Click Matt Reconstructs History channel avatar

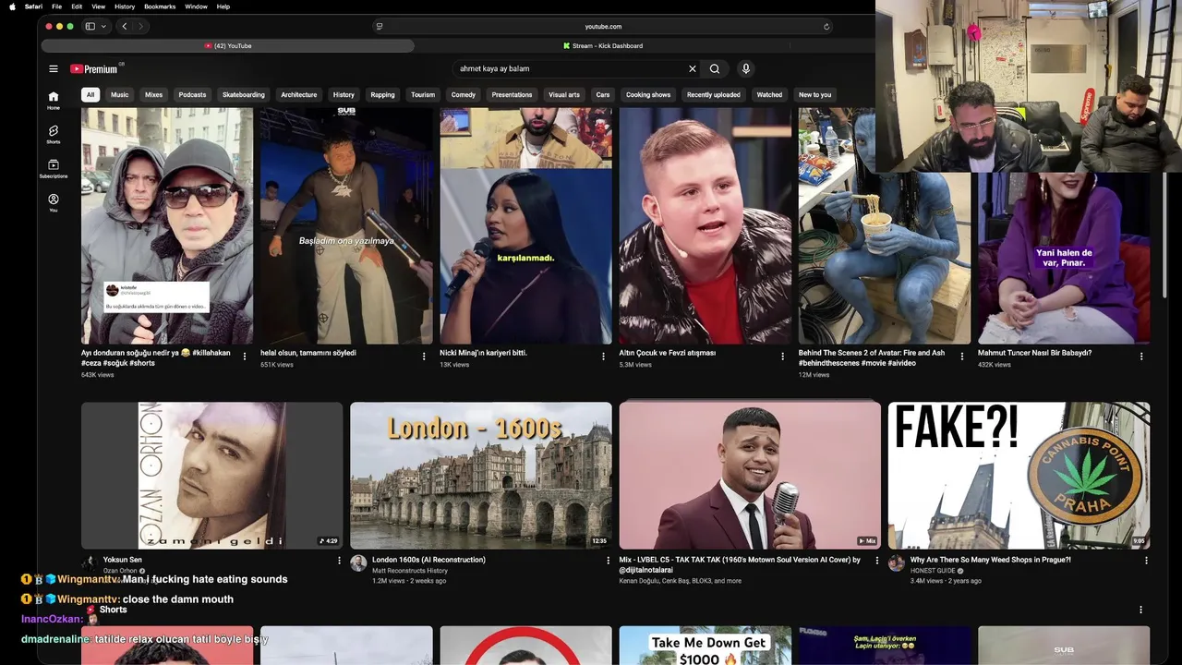coord(358,563)
